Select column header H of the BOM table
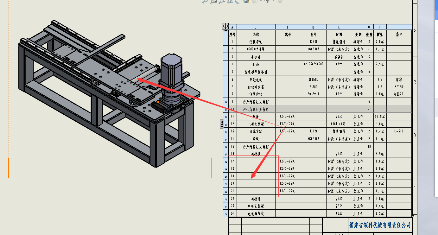The height and width of the screenshot is (235, 438). pyautogui.click(x=380, y=27)
